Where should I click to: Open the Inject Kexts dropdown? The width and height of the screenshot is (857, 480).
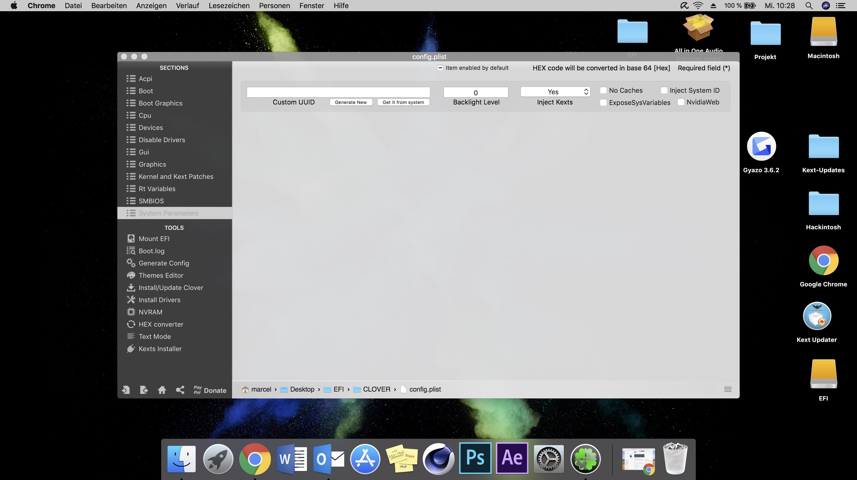click(x=555, y=92)
